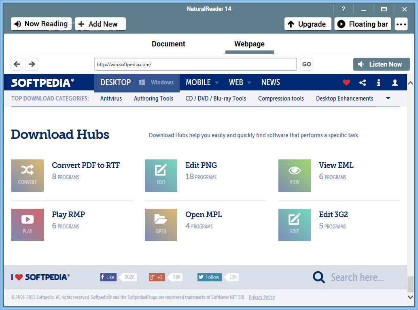Click the Google +1 button
The image size is (418, 310).
tap(157, 277)
